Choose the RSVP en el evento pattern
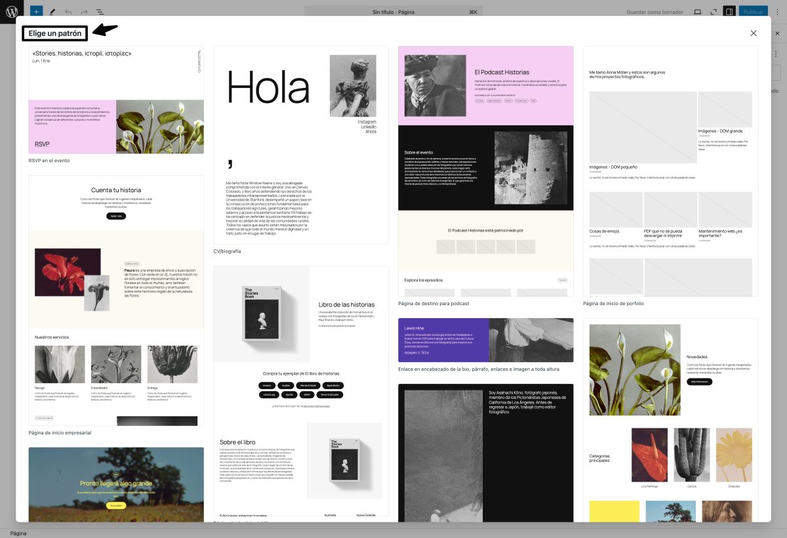This screenshot has height=538, width=787. [116, 100]
